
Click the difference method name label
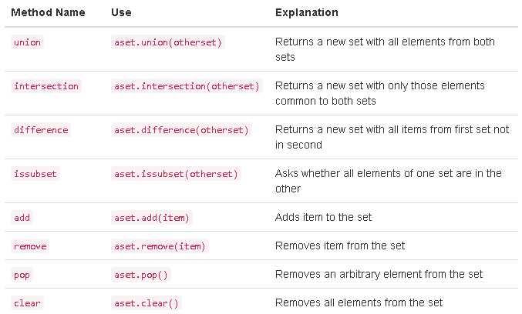point(41,130)
